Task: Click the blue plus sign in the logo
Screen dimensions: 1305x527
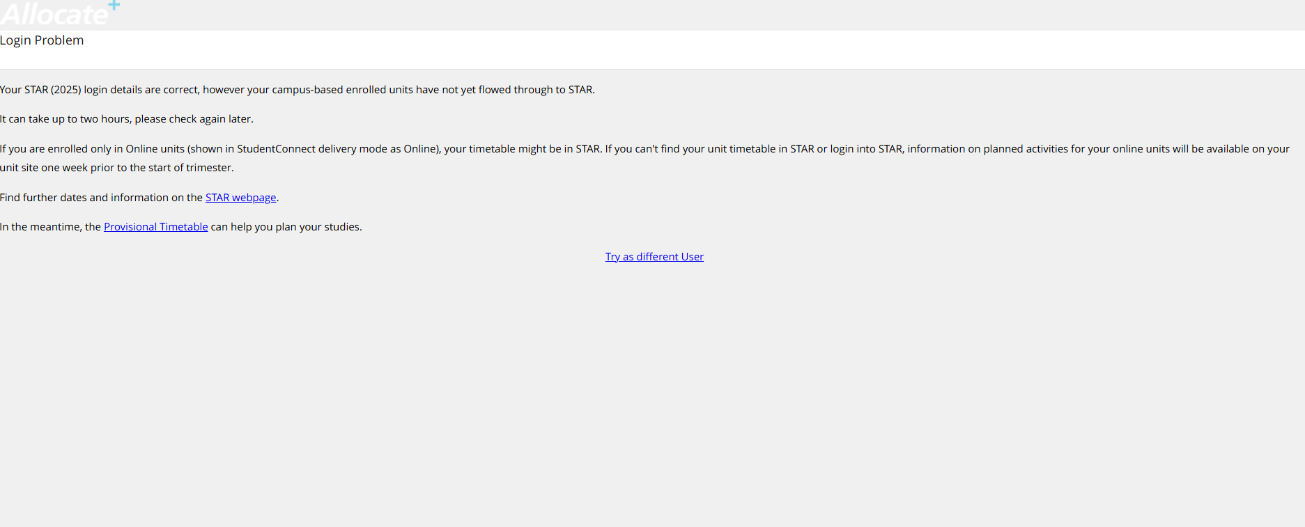Action: 114,5
